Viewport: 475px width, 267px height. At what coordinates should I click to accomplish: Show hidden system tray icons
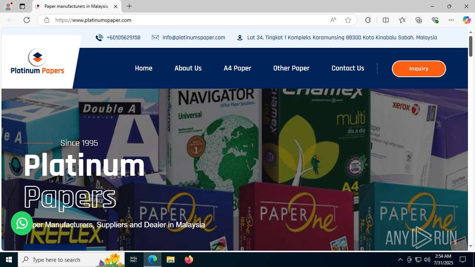click(400, 260)
